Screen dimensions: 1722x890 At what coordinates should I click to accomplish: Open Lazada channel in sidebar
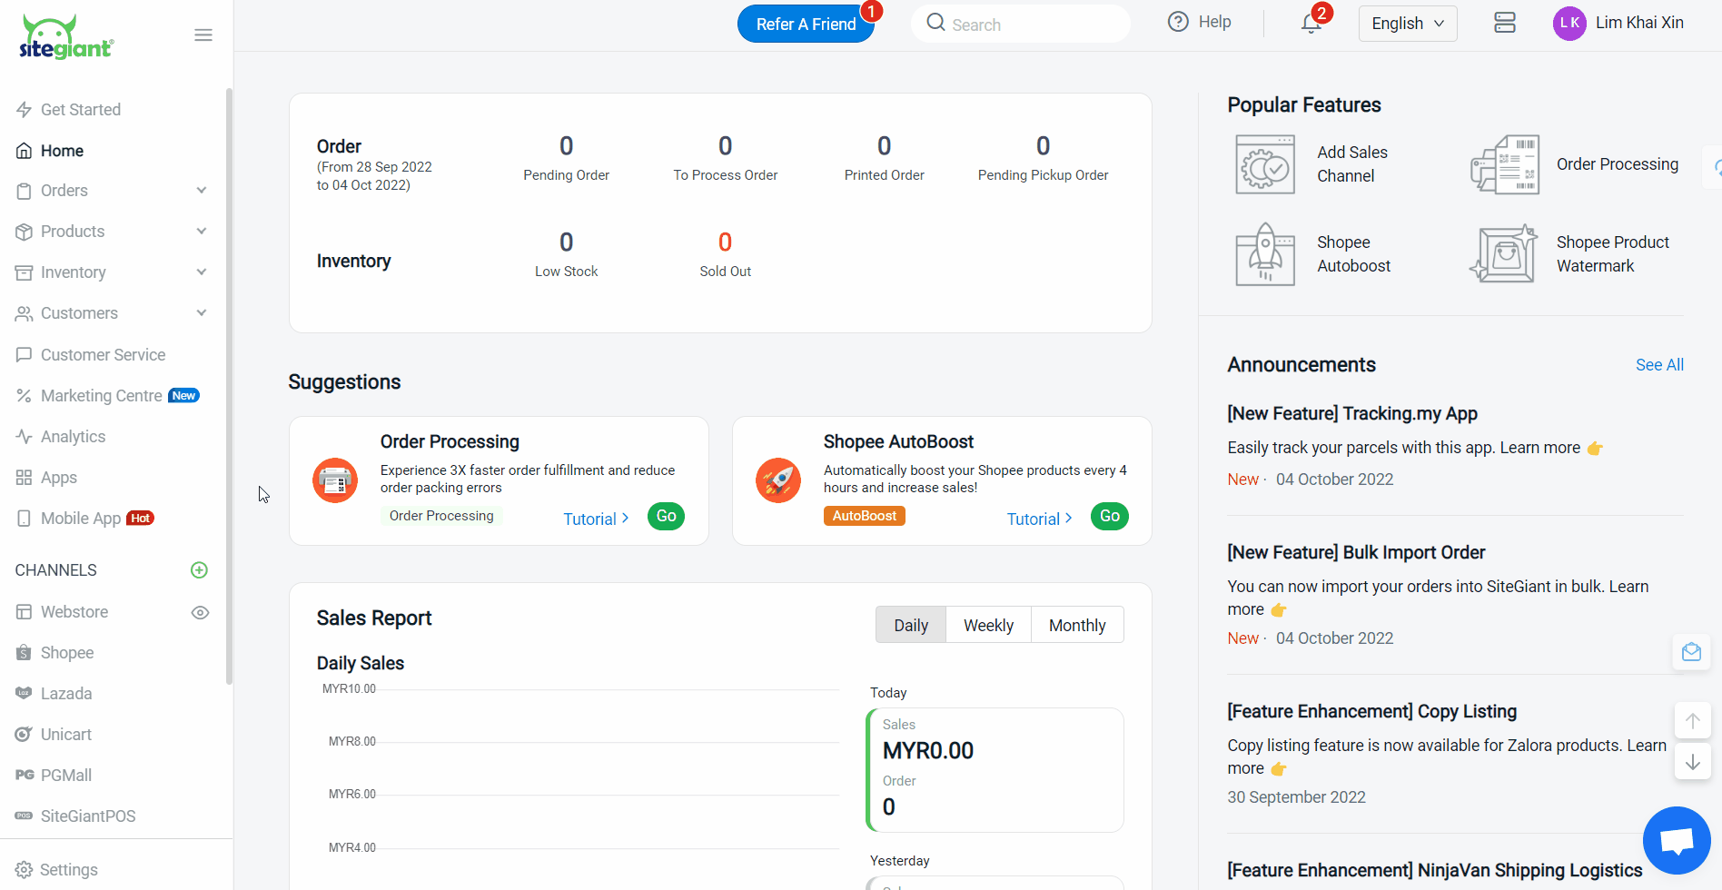tap(65, 694)
